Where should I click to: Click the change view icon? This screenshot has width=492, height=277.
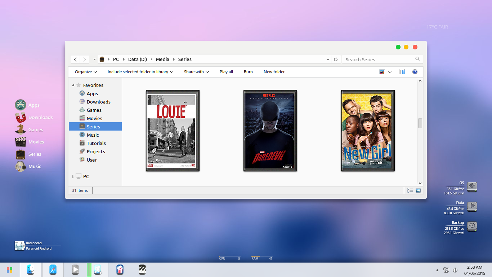(382, 72)
